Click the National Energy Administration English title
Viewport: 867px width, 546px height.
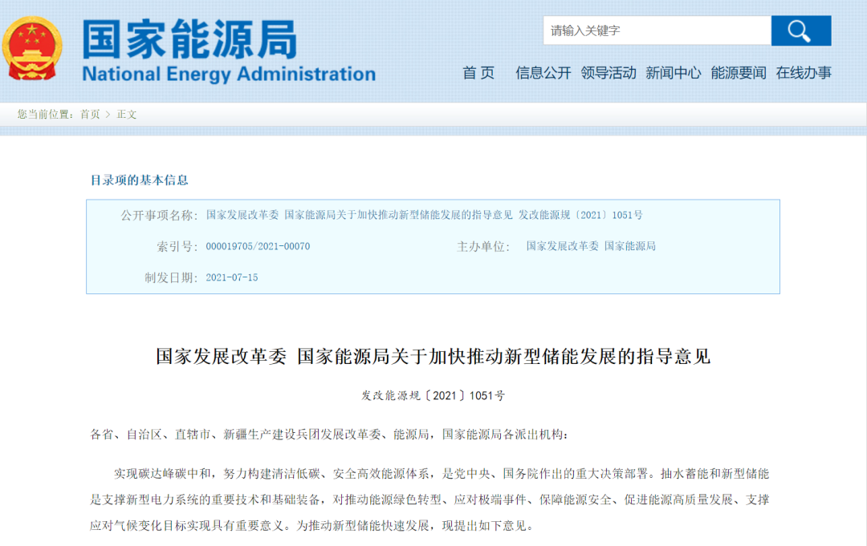pos(229,74)
